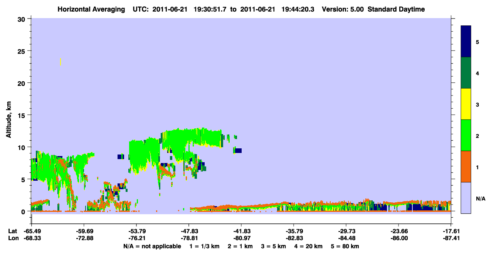Click latitude value -35.79
Screen dimensions: 501x257
click(x=294, y=231)
